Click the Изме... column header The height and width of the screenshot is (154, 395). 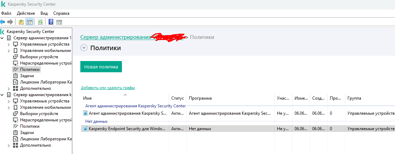pyautogui.click(x=301, y=98)
